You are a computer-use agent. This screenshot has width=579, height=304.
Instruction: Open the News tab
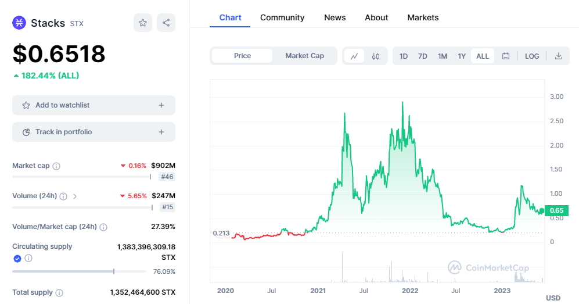pyautogui.click(x=335, y=18)
